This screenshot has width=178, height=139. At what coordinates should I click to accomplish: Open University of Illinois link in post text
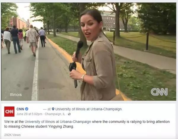[58, 122]
